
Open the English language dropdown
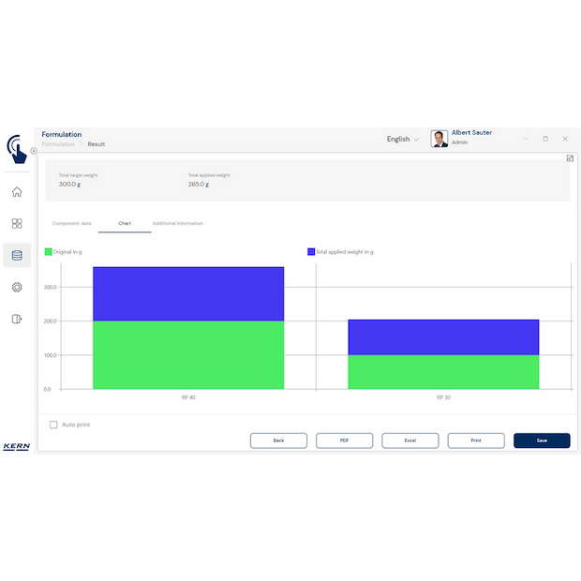point(402,139)
